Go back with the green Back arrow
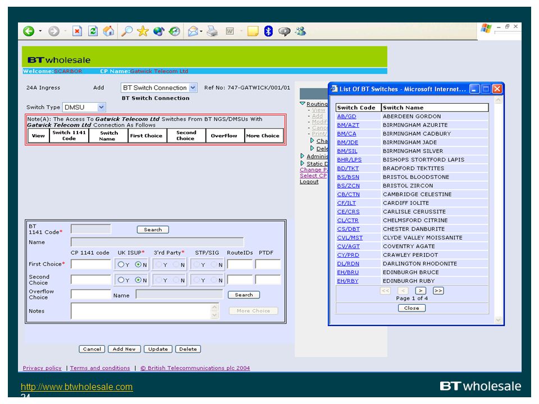 pyautogui.click(x=29, y=31)
